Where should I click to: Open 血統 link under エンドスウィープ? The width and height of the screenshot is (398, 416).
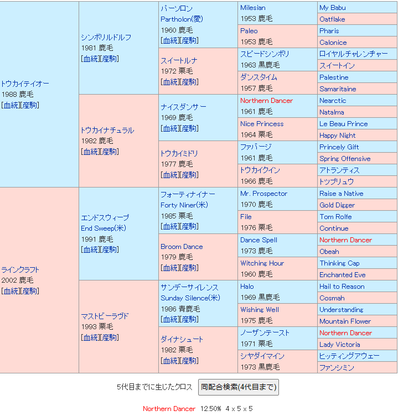tap(90, 249)
